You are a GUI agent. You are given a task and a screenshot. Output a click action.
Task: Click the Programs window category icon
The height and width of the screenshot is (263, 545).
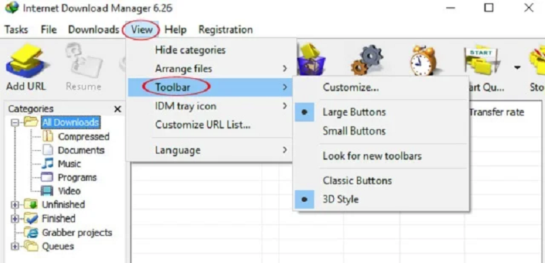(47, 177)
